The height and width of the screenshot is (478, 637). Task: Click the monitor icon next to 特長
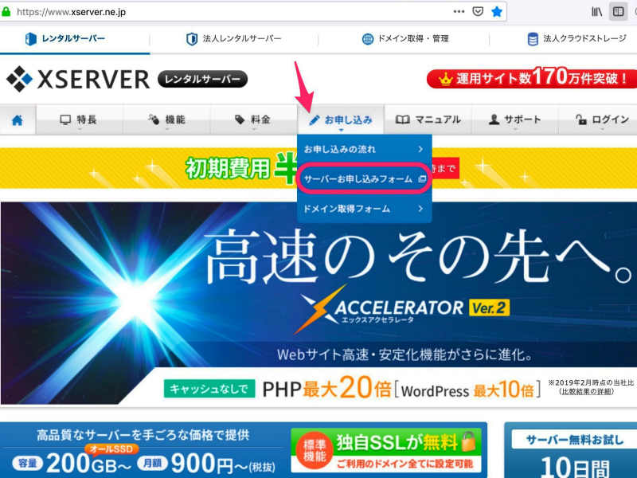tap(65, 120)
